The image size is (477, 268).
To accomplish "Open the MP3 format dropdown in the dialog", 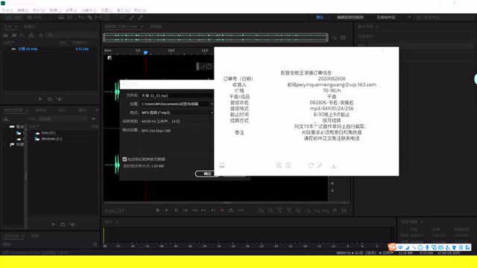I will [x=212, y=112].
